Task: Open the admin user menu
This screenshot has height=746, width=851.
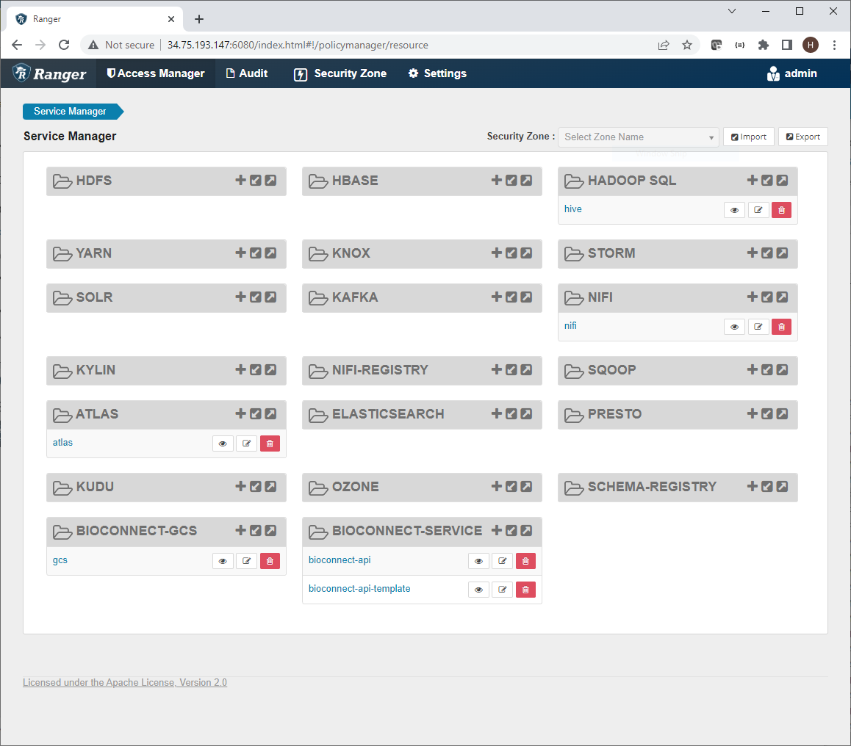Action: (x=792, y=73)
